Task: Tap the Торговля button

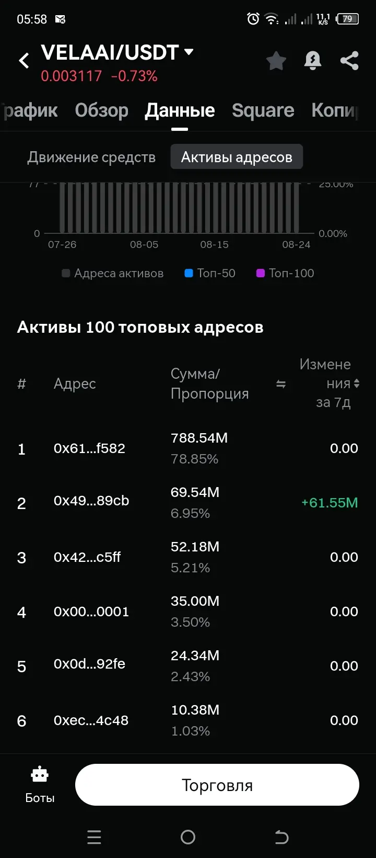Action: click(217, 785)
